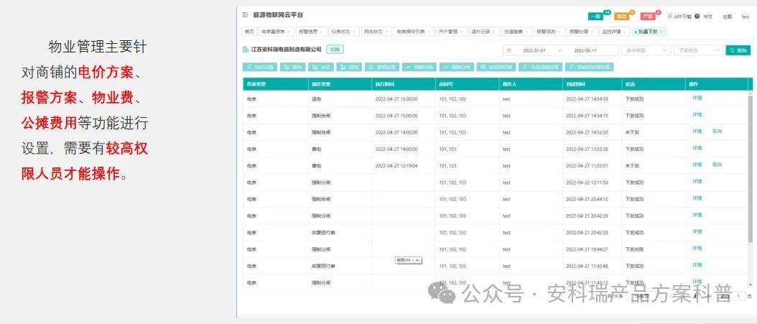This screenshot has width=757, height=324.
Task: Click the APP下载 download icon
Action: (x=670, y=16)
